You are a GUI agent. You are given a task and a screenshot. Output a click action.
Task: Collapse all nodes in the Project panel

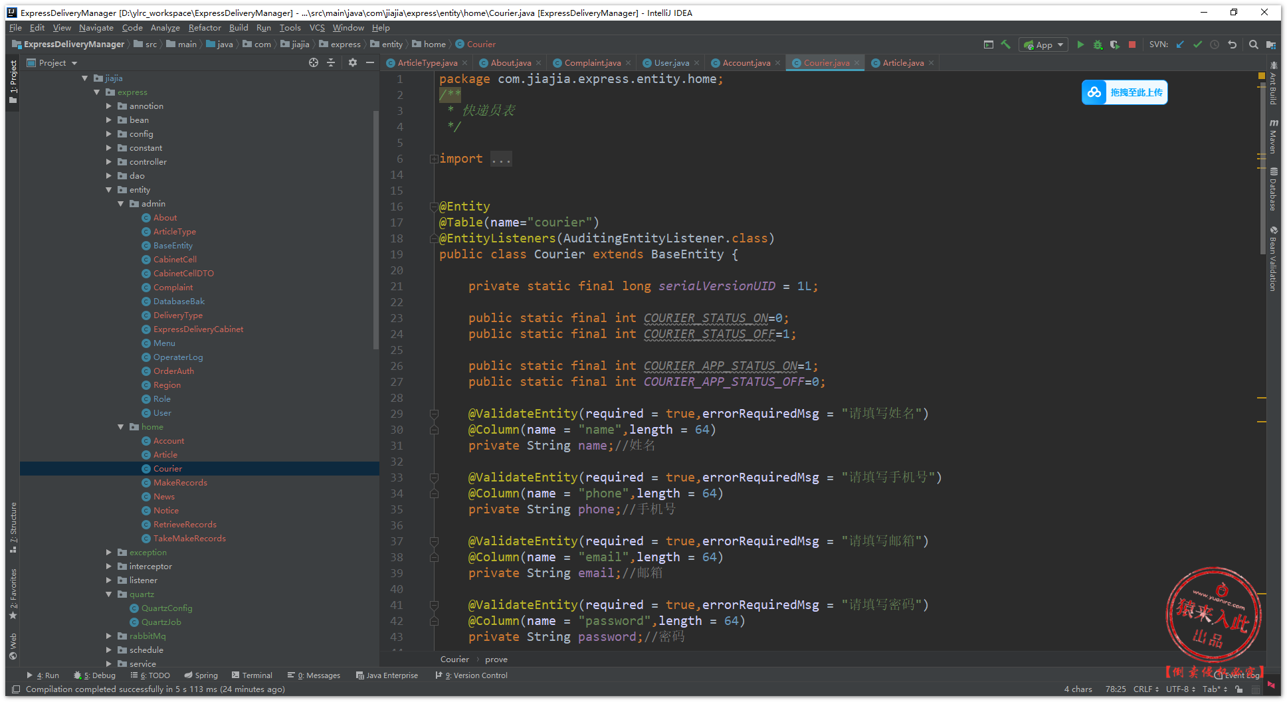331,62
